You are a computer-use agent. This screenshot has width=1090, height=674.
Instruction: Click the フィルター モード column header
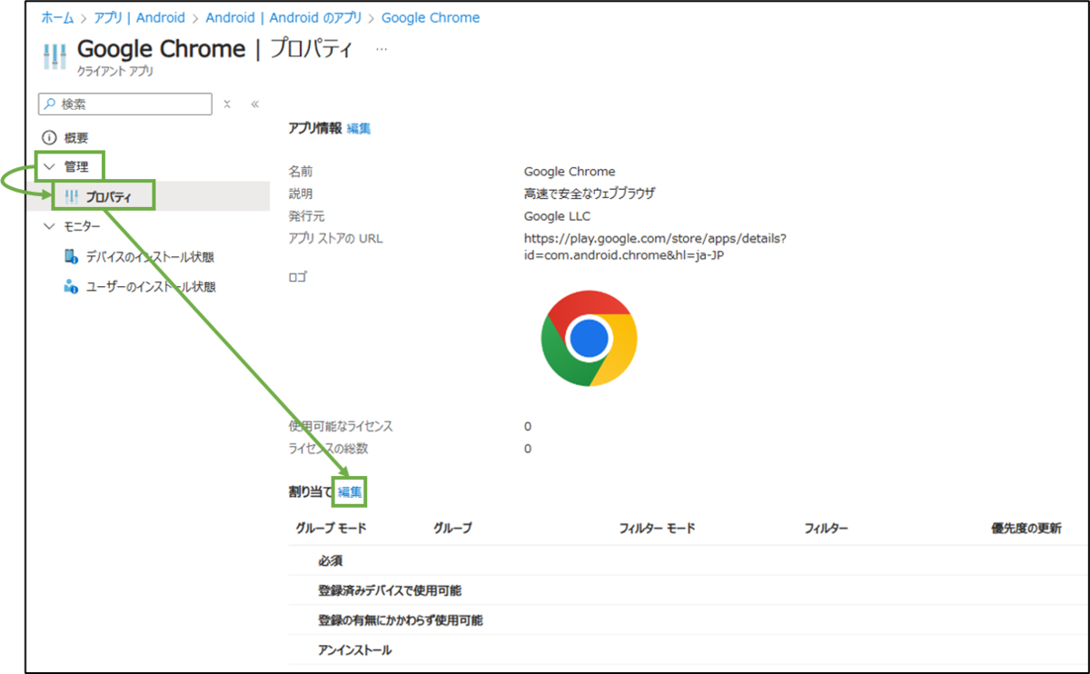pyautogui.click(x=657, y=529)
